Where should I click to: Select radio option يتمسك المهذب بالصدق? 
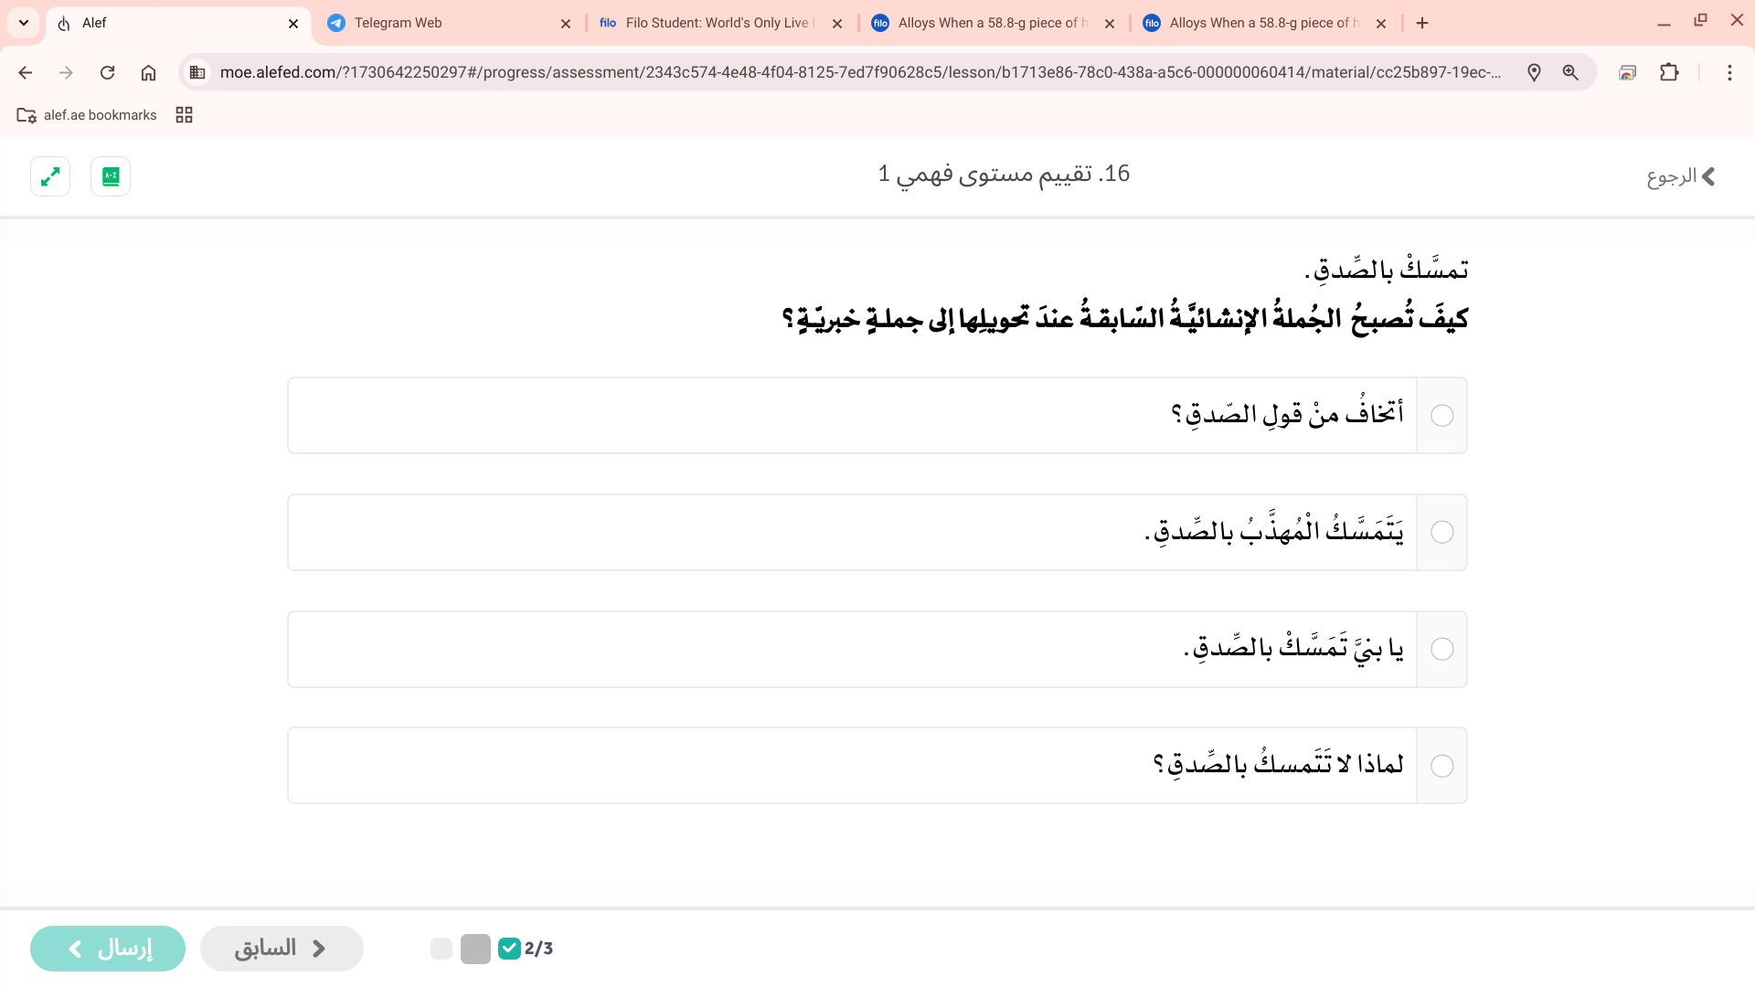click(1441, 533)
